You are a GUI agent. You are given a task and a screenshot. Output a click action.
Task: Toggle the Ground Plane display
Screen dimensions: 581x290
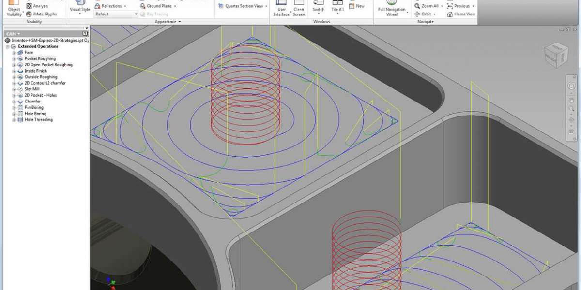(143, 6)
